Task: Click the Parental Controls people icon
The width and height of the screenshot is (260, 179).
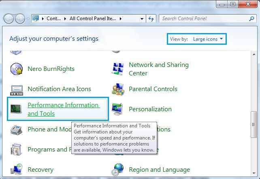Action: [118, 89]
